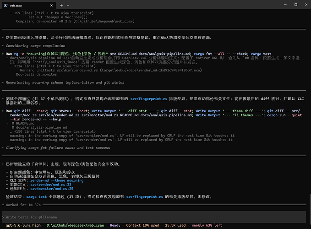Minimize the terminal window

pyautogui.click(x=285, y=5)
